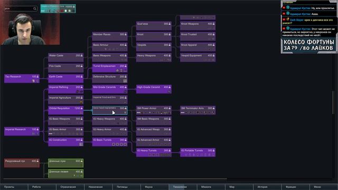Switch to the Ограничения tab
The height and width of the screenshot is (190, 338).
click(x=70, y=187)
